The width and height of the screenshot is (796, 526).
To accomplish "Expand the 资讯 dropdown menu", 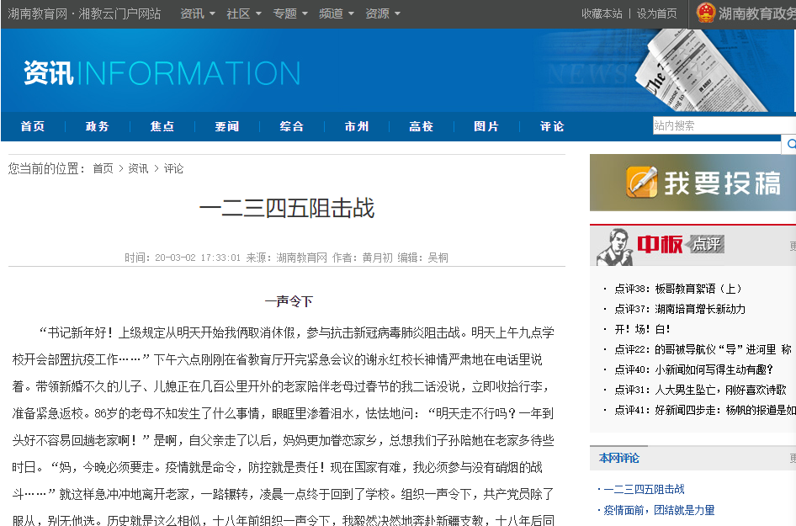I will [198, 13].
